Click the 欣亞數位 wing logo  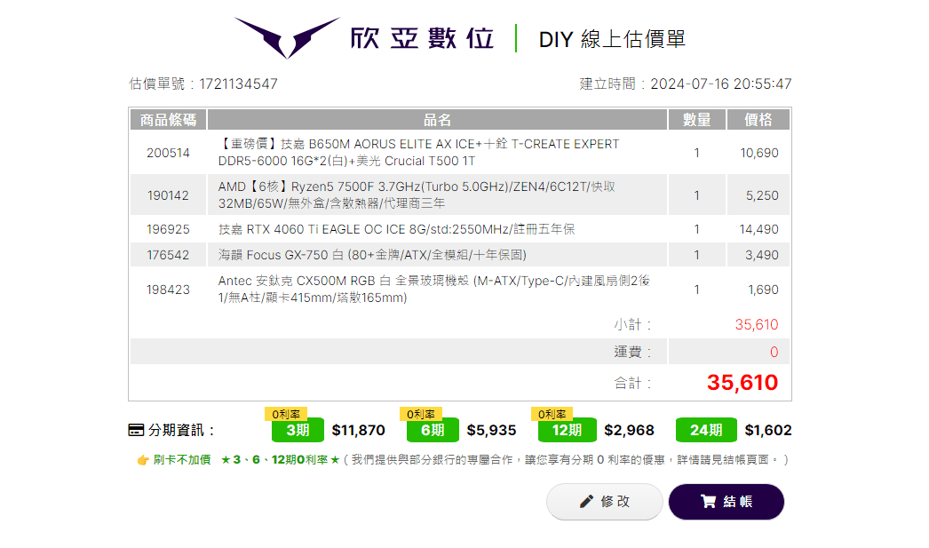pyautogui.click(x=288, y=37)
